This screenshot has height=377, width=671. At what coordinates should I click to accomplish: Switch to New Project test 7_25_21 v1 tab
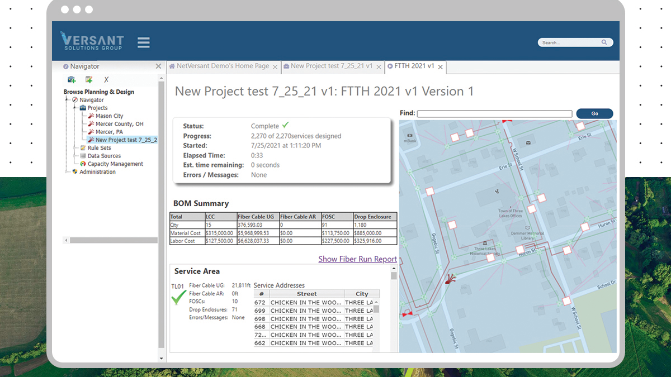[331, 66]
